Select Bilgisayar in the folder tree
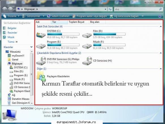This screenshot has width=165, height=124. pos(17,64)
